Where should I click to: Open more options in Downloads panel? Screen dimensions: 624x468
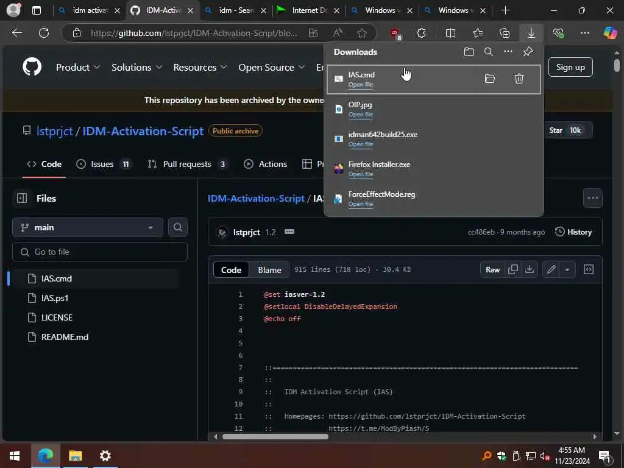(508, 51)
